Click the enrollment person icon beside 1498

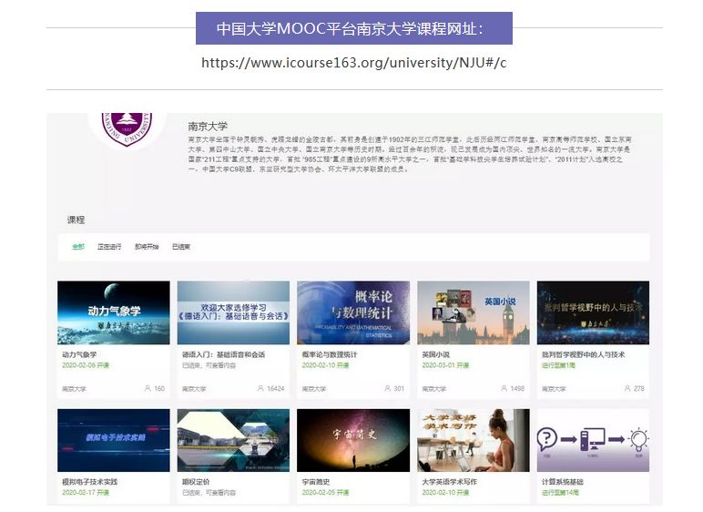(x=504, y=388)
